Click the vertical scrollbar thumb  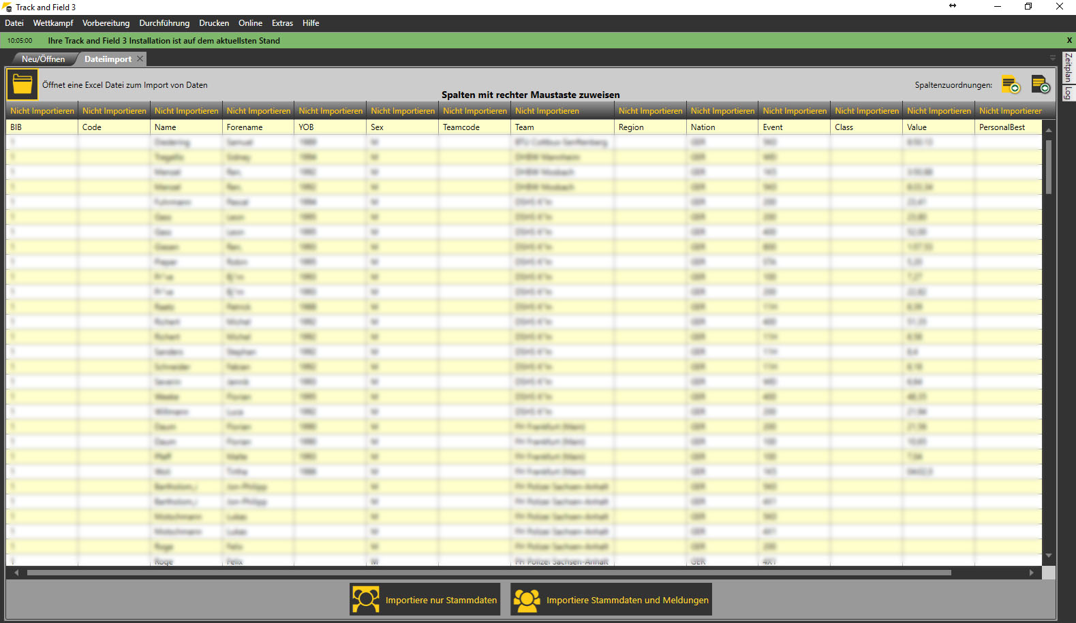click(x=1049, y=167)
